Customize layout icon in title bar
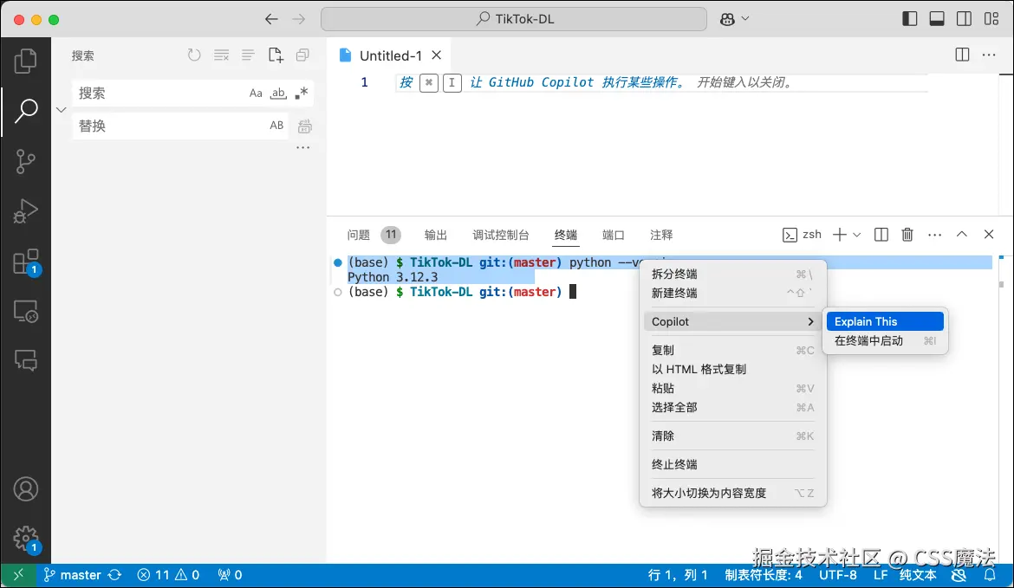The width and height of the screenshot is (1014, 588). coord(991,19)
